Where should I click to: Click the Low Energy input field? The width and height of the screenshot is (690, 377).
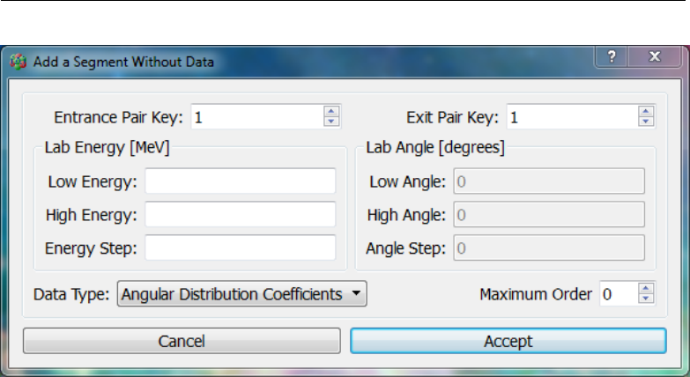click(x=241, y=181)
